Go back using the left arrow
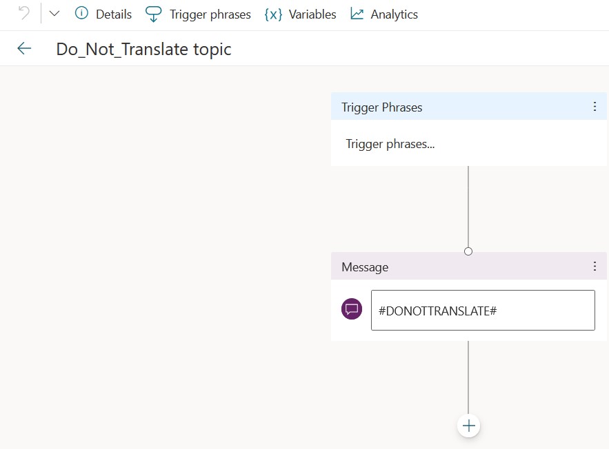 pyautogui.click(x=24, y=48)
